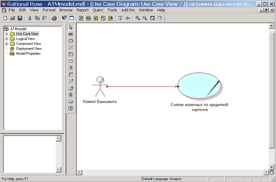Click the Zoom In magnifier icon
Image resolution: width=276 pixels, height=182 pixels.
(x=138, y=18)
